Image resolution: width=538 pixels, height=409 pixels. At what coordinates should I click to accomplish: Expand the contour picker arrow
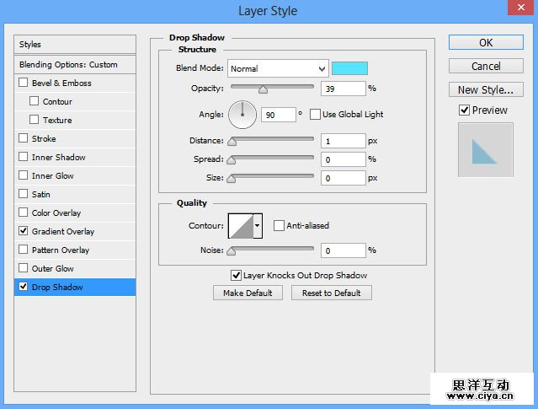(x=258, y=225)
